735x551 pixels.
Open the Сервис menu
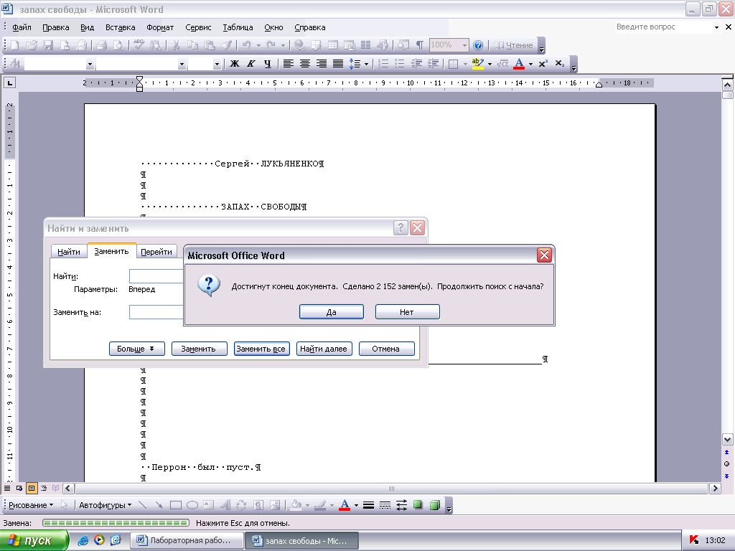point(198,27)
